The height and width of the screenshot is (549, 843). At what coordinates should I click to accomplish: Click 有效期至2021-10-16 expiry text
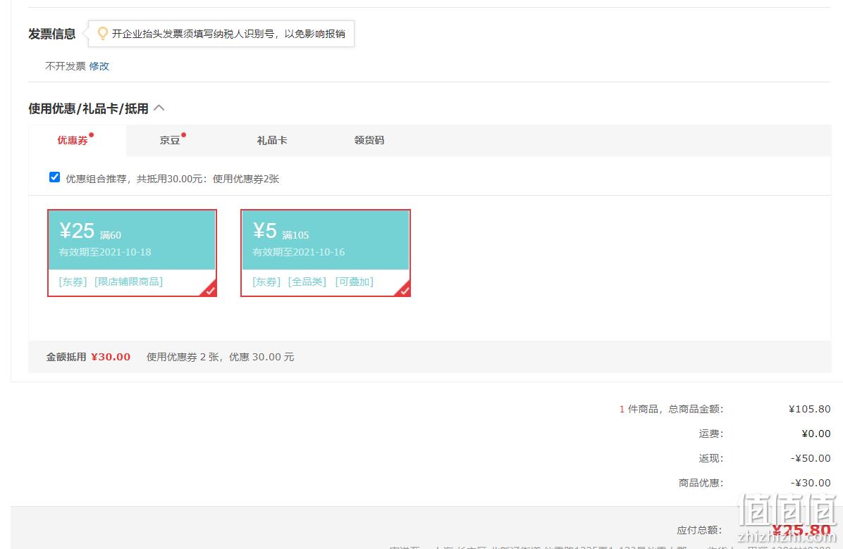click(x=298, y=252)
